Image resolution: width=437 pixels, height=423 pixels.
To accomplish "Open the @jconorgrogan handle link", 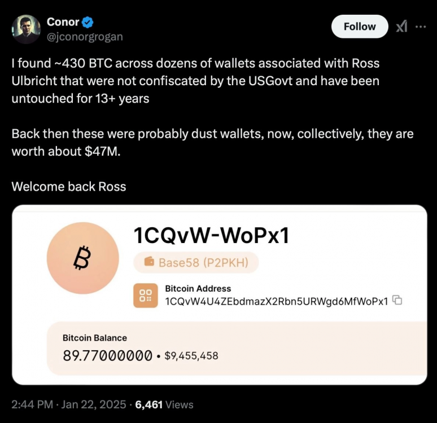I will [x=85, y=37].
